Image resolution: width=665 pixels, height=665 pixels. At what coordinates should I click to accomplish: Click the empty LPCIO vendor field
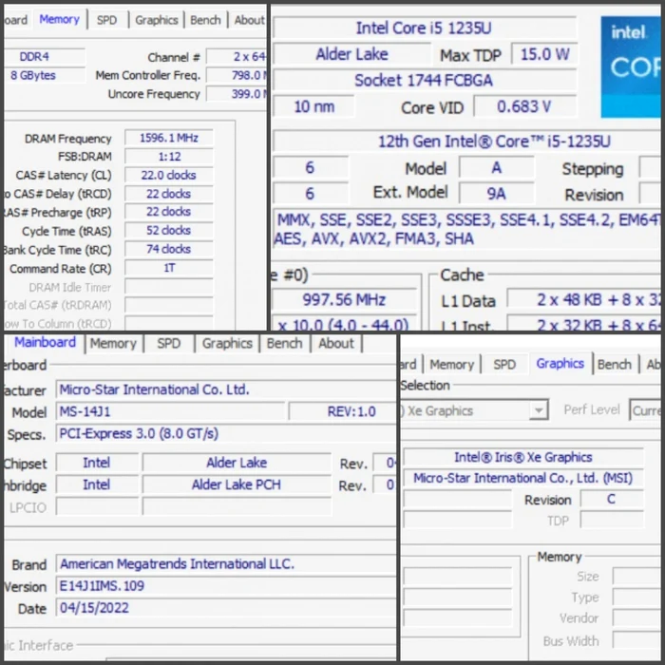point(97,506)
